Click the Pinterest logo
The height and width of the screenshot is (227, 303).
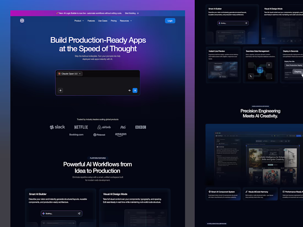(99, 135)
